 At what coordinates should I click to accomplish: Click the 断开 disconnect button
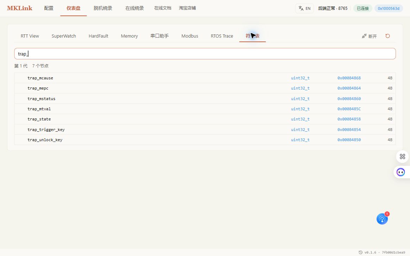tap(369, 36)
